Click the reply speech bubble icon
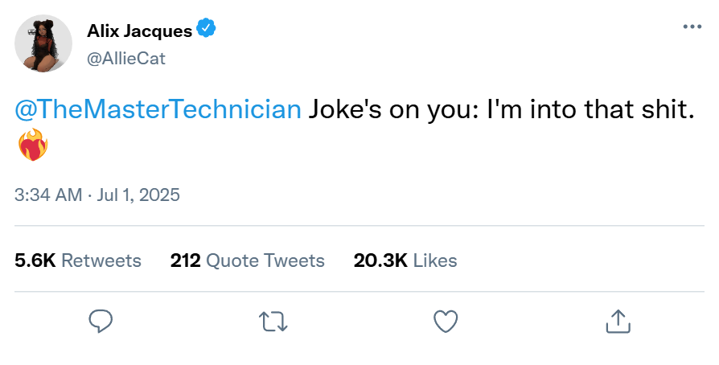This screenshot has width=719, height=365. tap(100, 322)
